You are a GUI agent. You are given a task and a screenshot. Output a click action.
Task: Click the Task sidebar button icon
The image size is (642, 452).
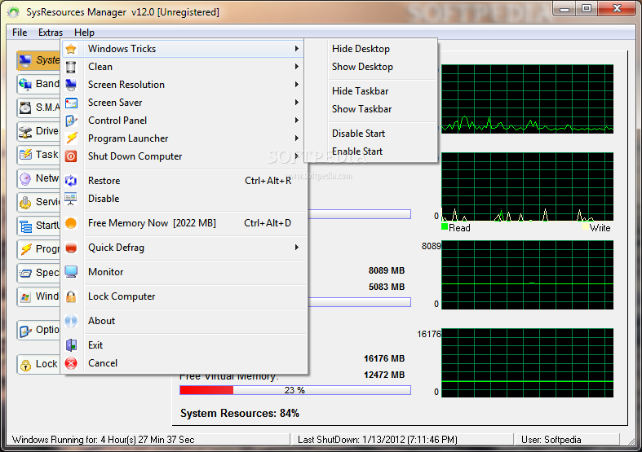coord(25,155)
